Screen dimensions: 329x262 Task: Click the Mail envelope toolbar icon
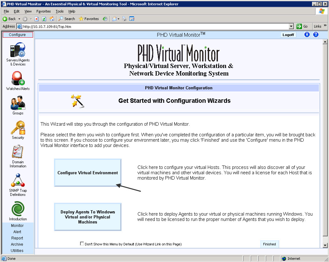[114, 19]
